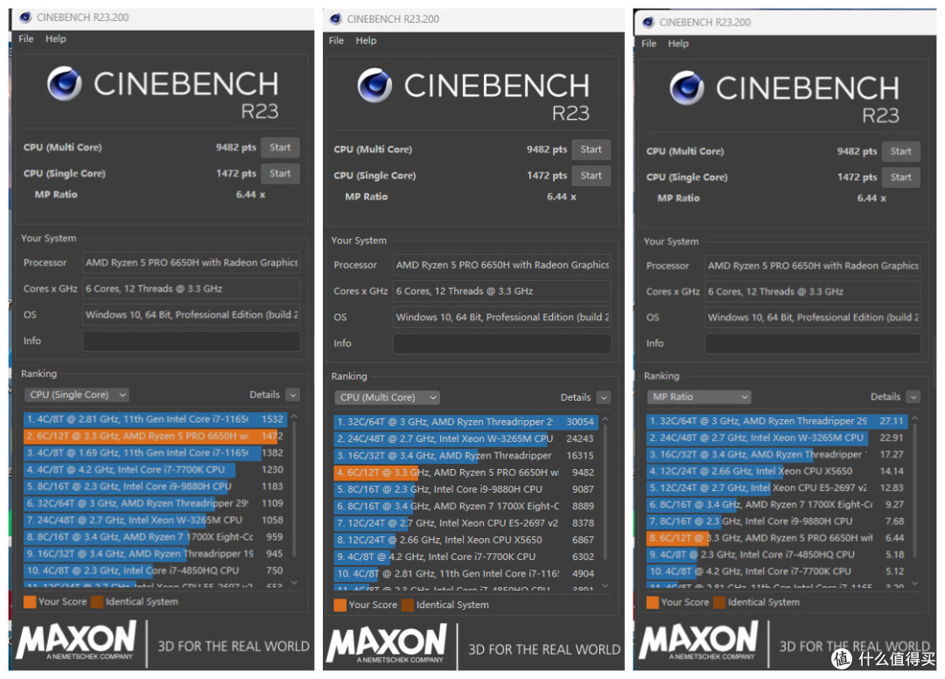Open File menu in left window
The height and width of the screenshot is (679, 945).
coord(26,38)
